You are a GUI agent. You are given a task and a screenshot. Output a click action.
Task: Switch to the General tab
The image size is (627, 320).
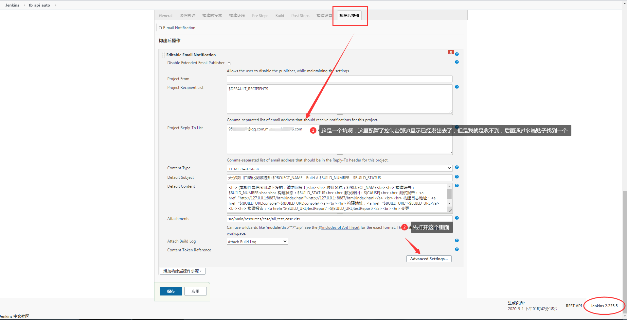[x=166, y=16]
